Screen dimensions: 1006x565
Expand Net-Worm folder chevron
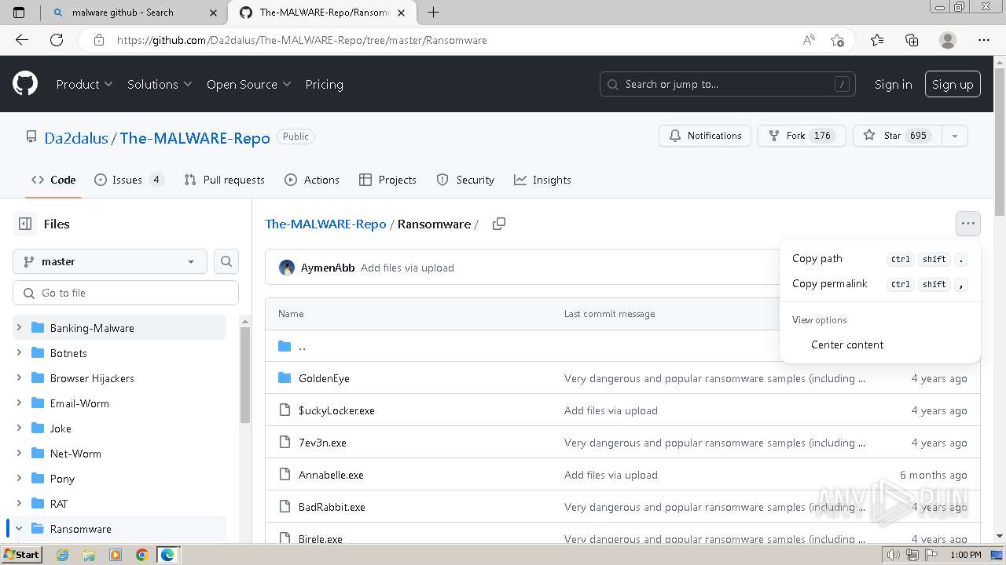tap(19, 454)
